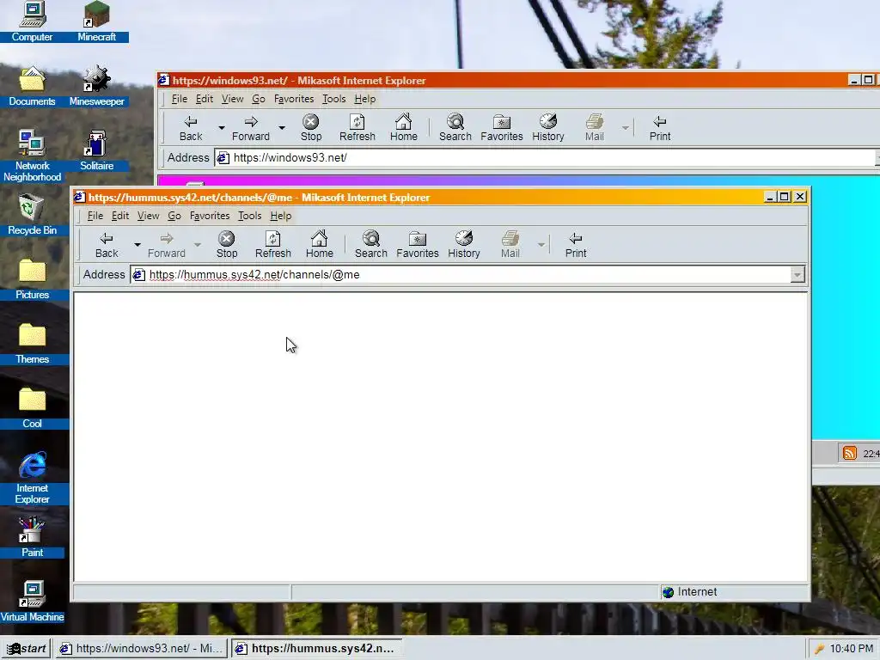This screenshot has width=880, height=660.
Task: Click Home in the windows93.net window
Action: pos(404,128)
